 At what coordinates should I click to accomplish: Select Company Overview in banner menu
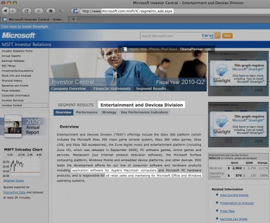(x=68, y=89)
